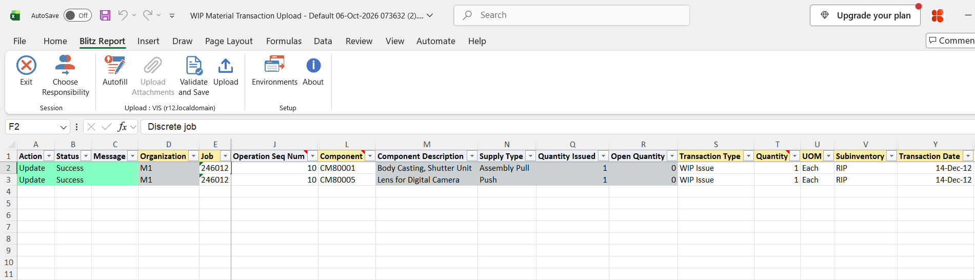Click Upgrade your plan button
The width and height of the screenshot is (975, 280).
tap(865, 15)
